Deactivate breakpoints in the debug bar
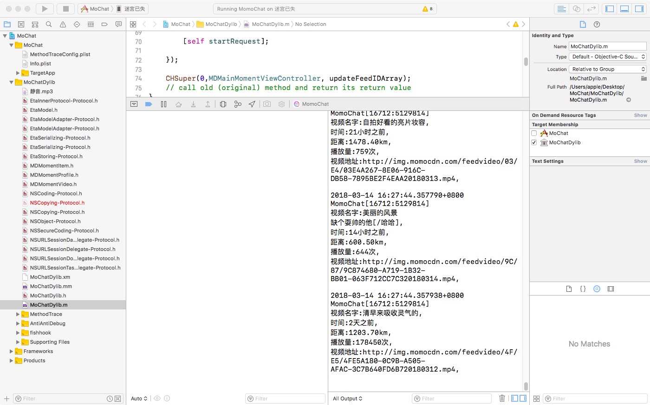The height and width of the screenshot is (405, 650). click(149, 104)
